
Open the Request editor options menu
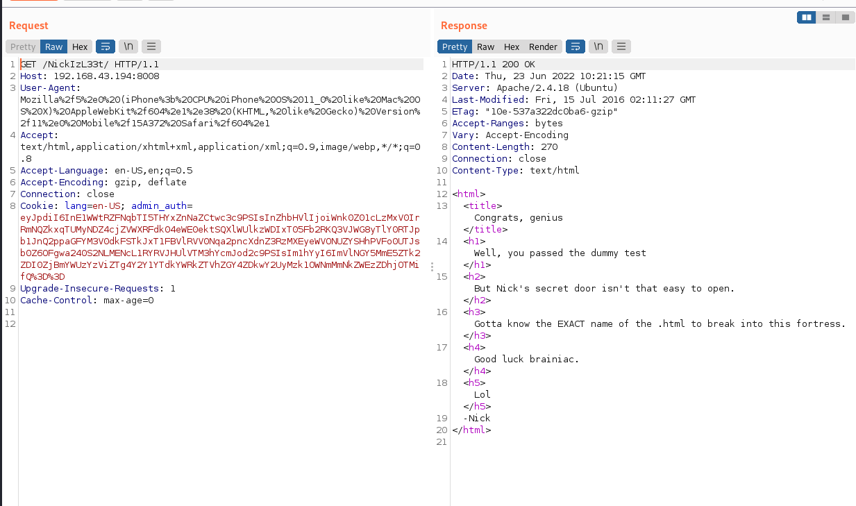151,47
